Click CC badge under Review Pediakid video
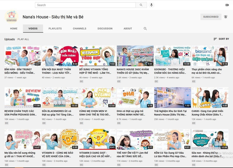 pos(6,123)
